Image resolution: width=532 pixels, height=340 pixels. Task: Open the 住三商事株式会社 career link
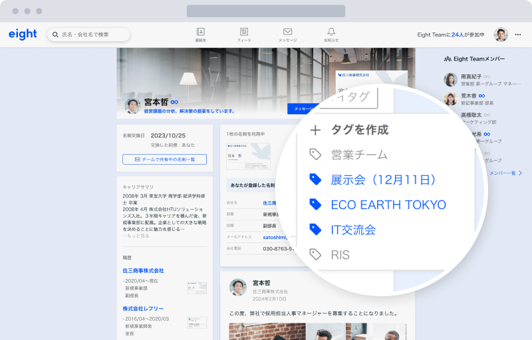[143, 271]
